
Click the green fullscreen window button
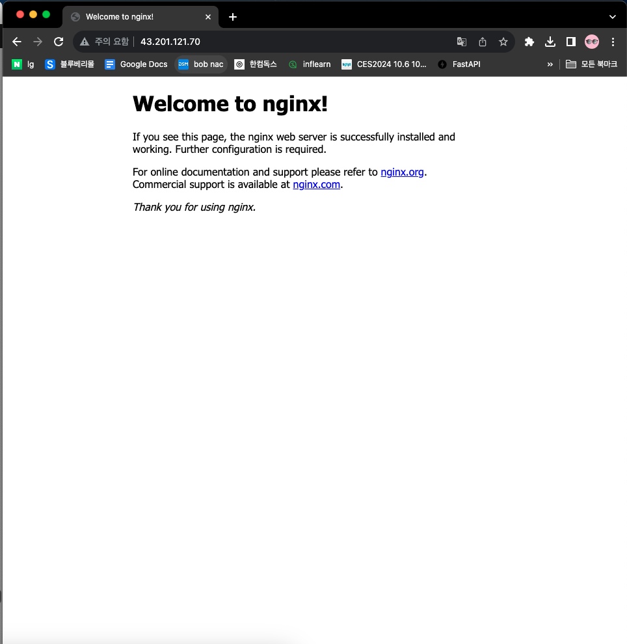[x=46, y=14]
